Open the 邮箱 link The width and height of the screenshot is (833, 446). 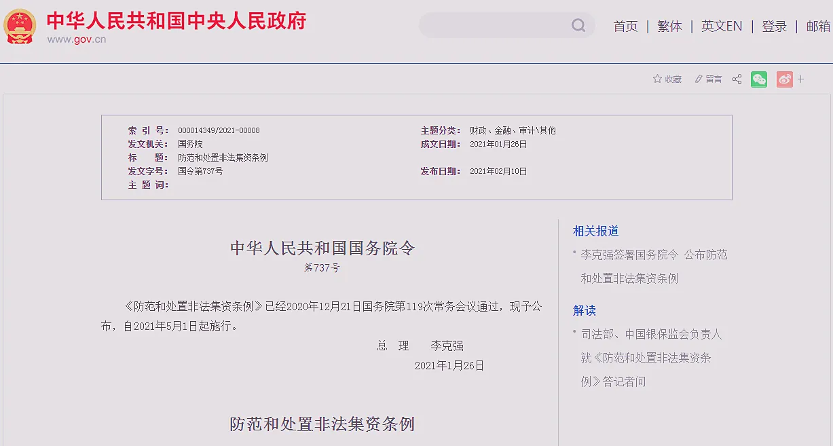pos(818,26)
